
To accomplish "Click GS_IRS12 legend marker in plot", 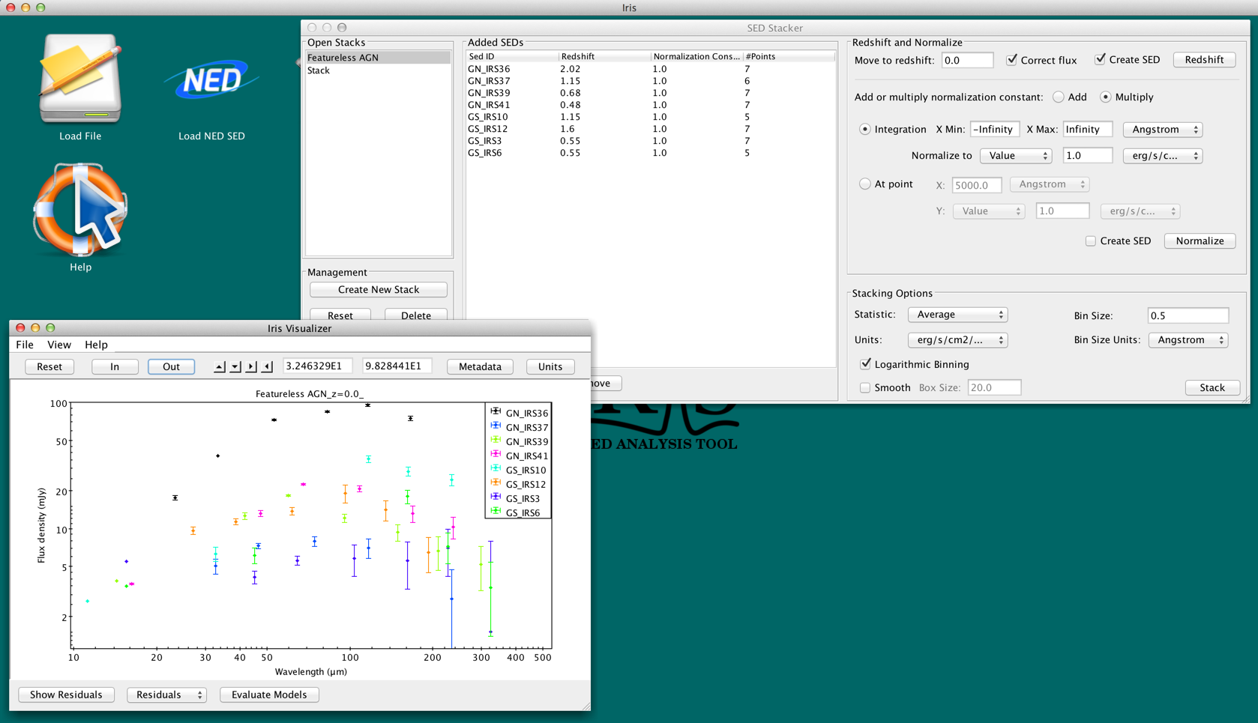I will 496,482.
